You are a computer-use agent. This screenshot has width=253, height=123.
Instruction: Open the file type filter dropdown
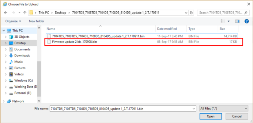(x=223, y=109)
